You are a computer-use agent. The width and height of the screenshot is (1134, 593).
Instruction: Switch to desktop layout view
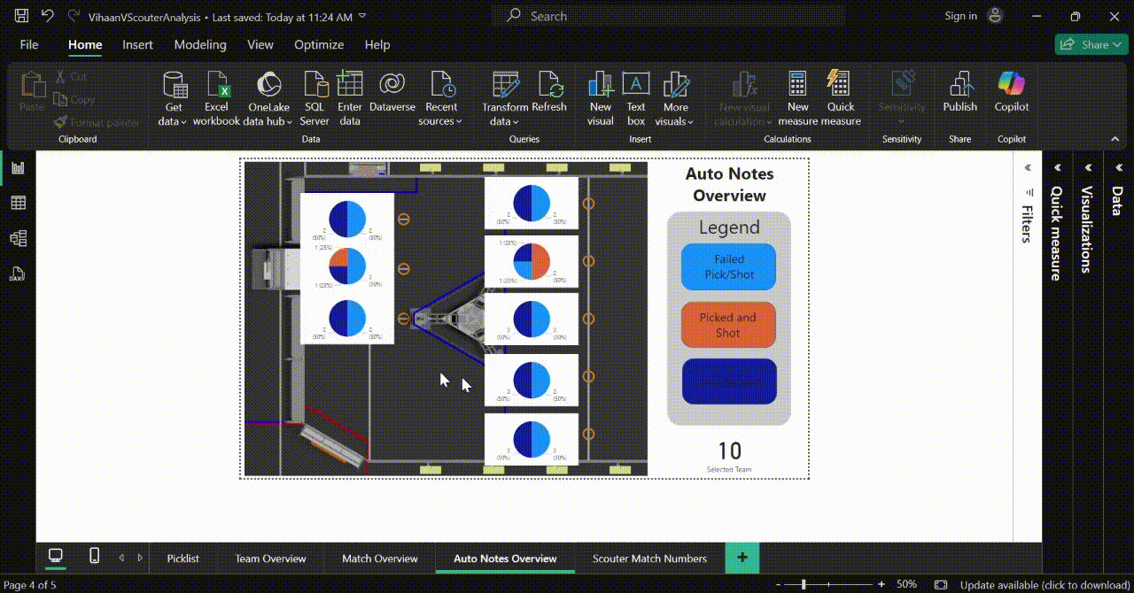click(x=56, y=556)
